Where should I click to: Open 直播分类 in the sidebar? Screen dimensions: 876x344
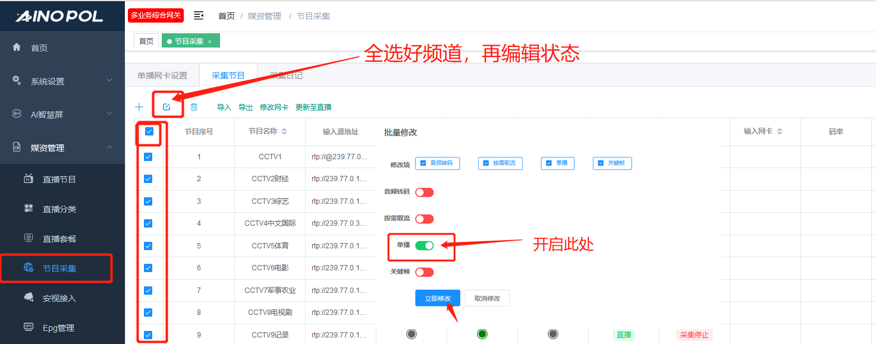tap(59, 209)
